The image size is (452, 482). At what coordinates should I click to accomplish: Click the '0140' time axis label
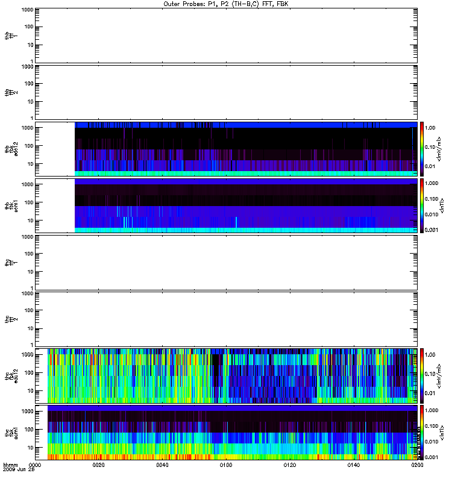tap(353, 465)
